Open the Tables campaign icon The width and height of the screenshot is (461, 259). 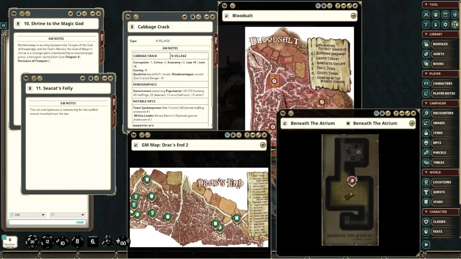pyautogui.click(x=426, y=162)
